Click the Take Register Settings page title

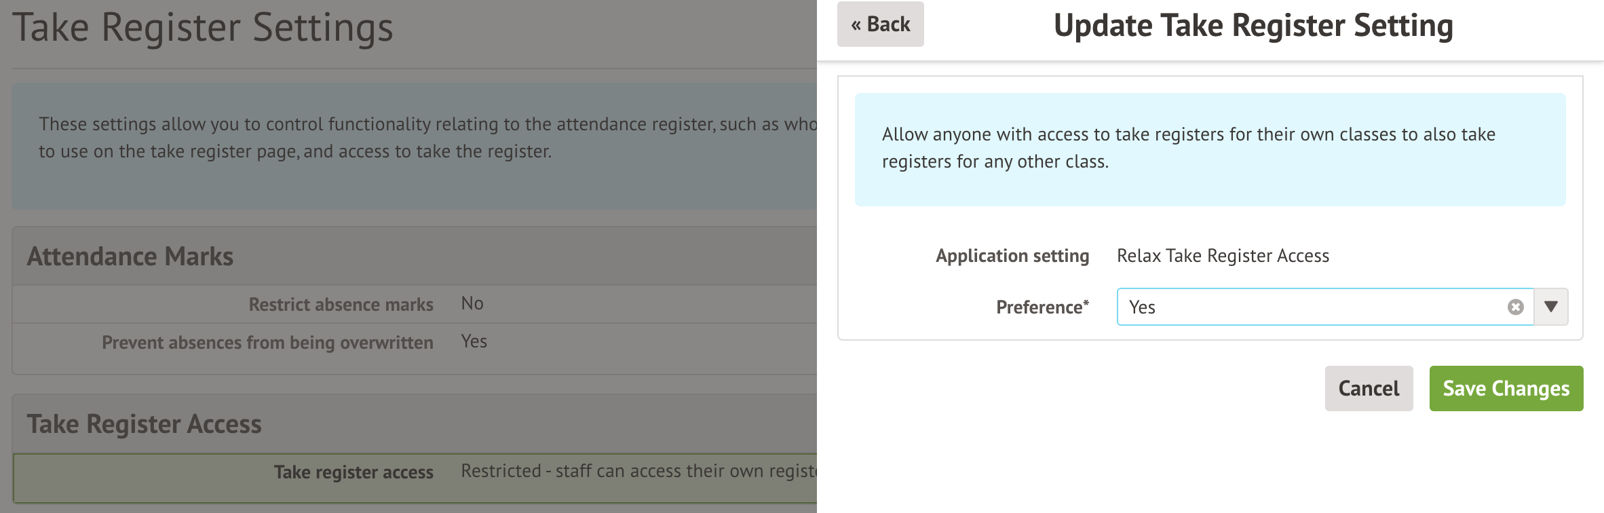[x=203, y=28]
